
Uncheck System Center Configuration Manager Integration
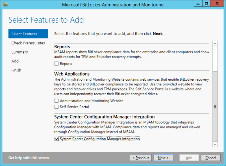tap(56, 139)
